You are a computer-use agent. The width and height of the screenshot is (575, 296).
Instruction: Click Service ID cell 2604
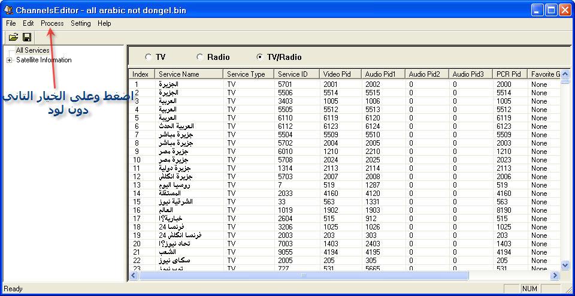285,219
